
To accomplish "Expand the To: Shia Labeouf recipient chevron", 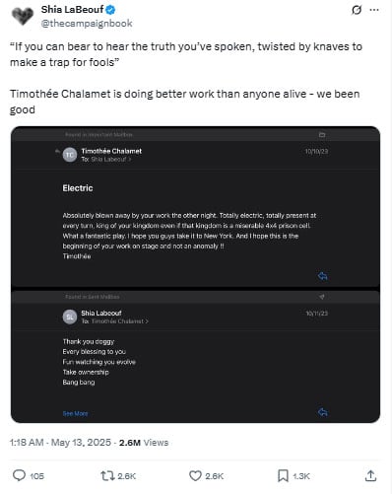I will pos(130,160).
